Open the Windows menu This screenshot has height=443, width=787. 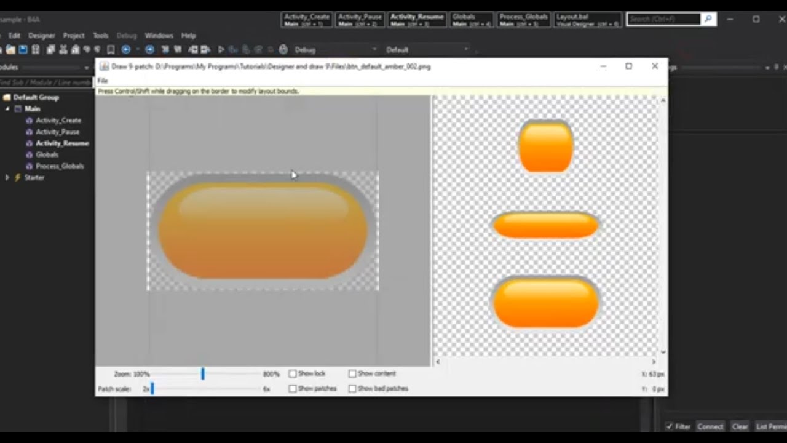point(159,36)
